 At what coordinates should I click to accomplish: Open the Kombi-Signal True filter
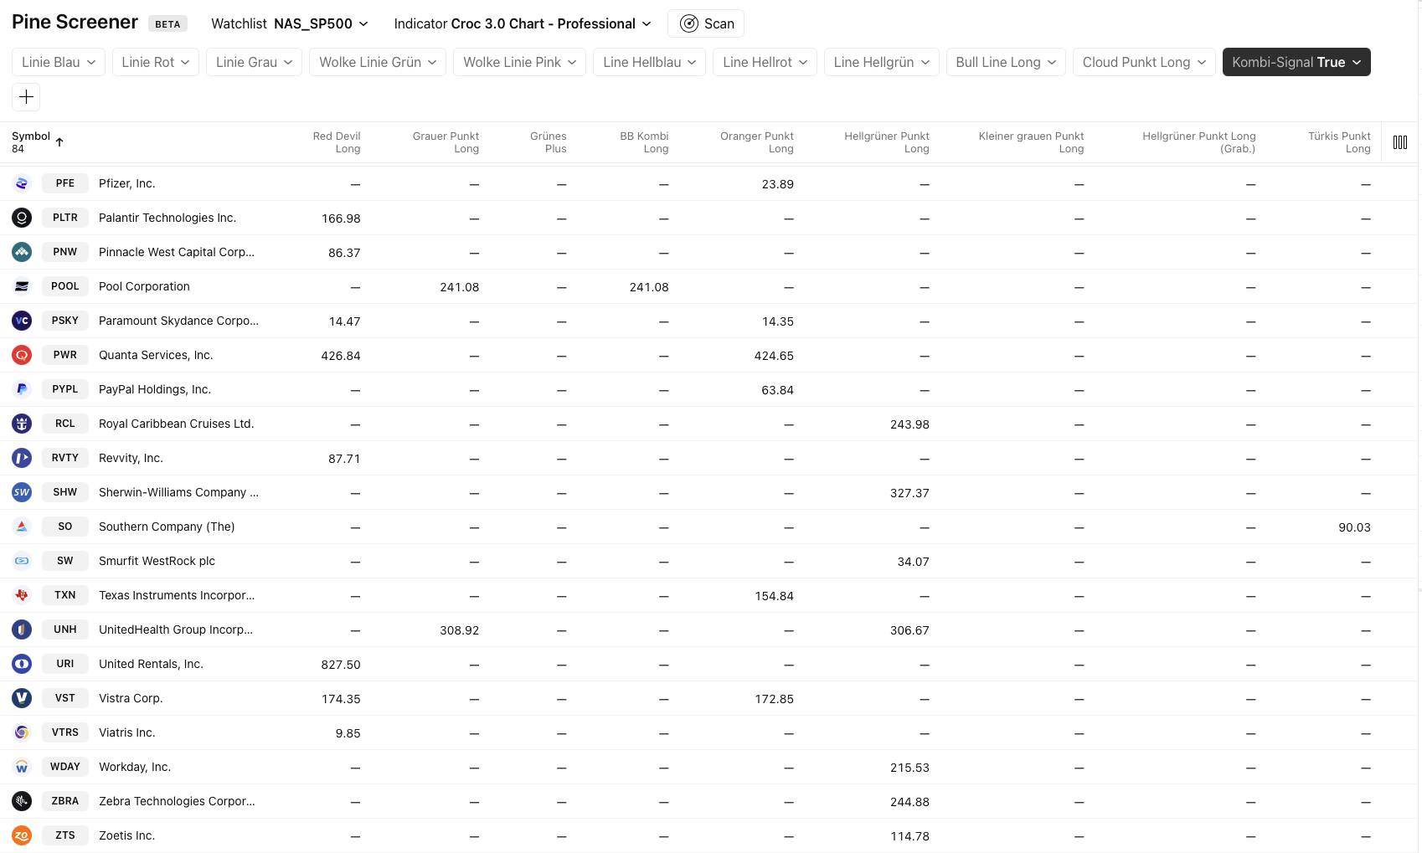pos(1296,62)
